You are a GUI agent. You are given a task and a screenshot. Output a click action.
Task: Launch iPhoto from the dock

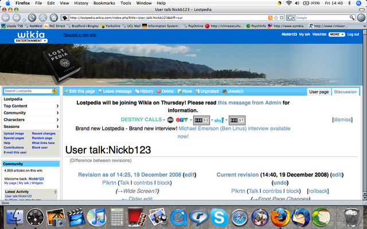pos(56,218)
